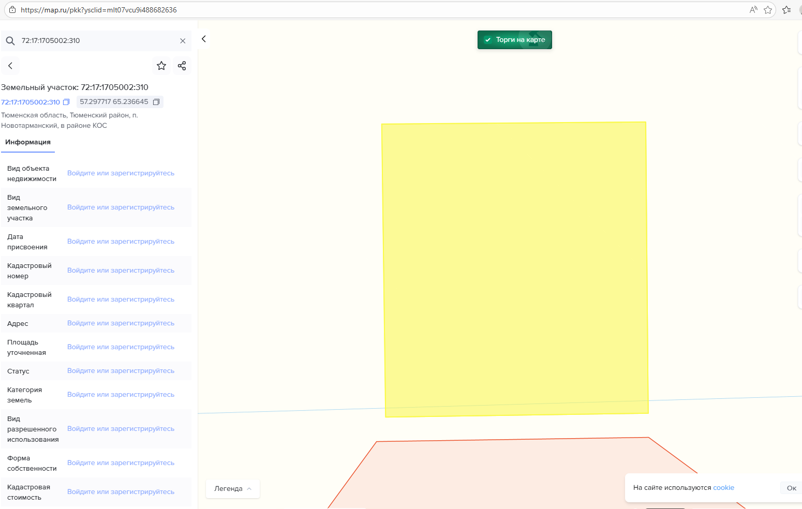Select the yellow highlighted land parcel
This screenshot has width=802, height=509.
click(x=515, y=269)
